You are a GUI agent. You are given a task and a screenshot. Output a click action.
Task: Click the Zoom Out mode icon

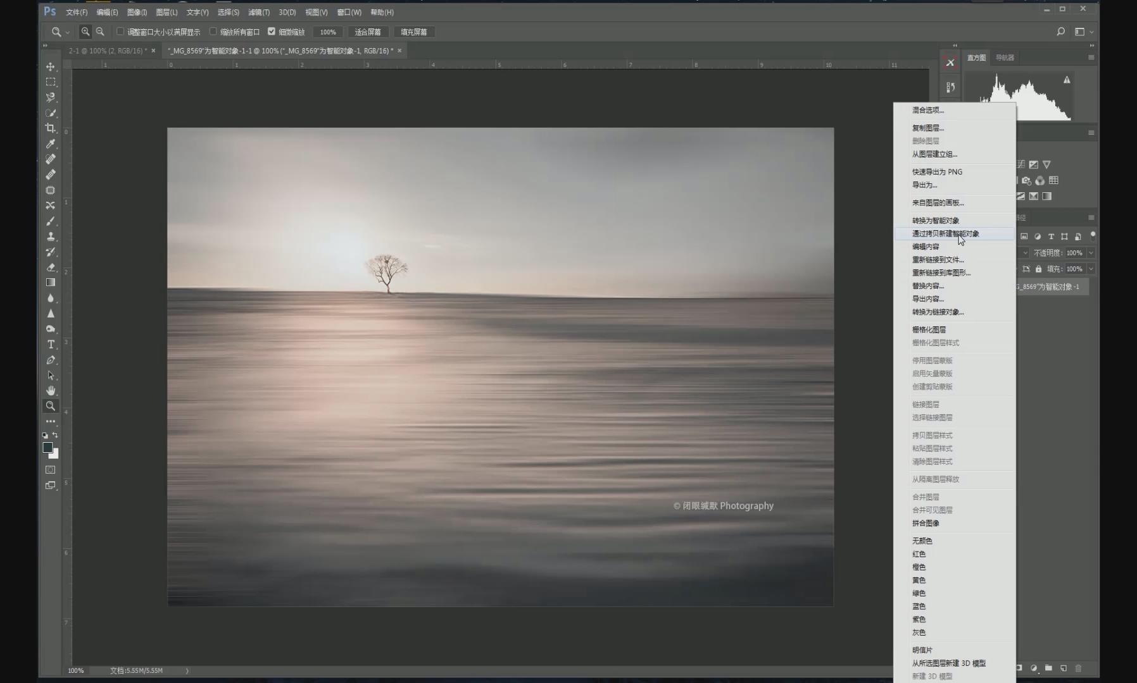click(x=100, y=32)
